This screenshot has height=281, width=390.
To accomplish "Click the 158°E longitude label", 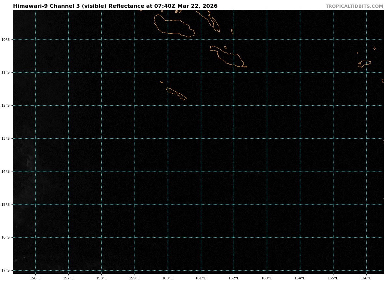I will 101,278.
